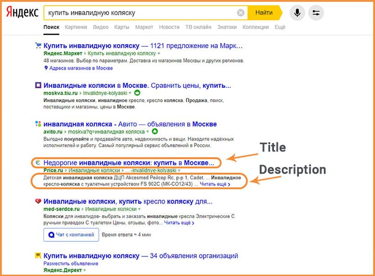Switch to the Маркет tab
Screen dimensions: 375x276
point(144,27)
